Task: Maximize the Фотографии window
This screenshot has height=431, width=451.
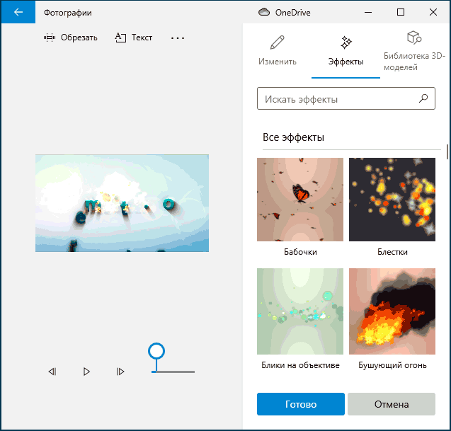Action: (x=401, y=12)
